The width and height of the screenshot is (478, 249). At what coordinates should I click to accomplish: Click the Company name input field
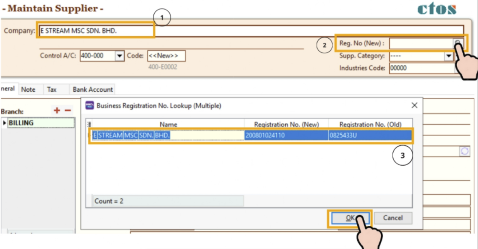pyautogui.click(x=93, y=30)
